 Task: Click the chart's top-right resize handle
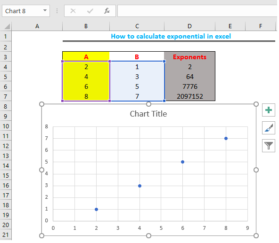(x=256, y=104)
